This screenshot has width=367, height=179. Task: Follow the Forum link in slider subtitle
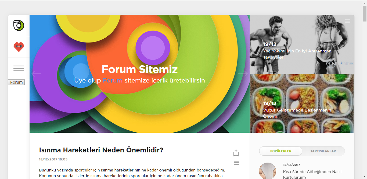tap(113, 80)
